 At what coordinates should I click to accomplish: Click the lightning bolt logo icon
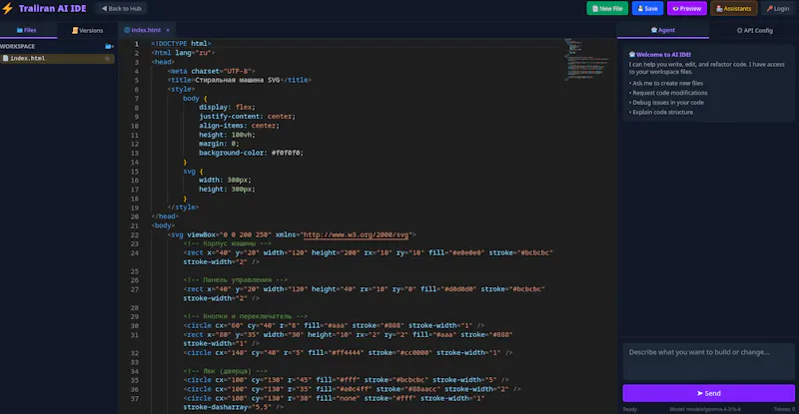[8, 8]
